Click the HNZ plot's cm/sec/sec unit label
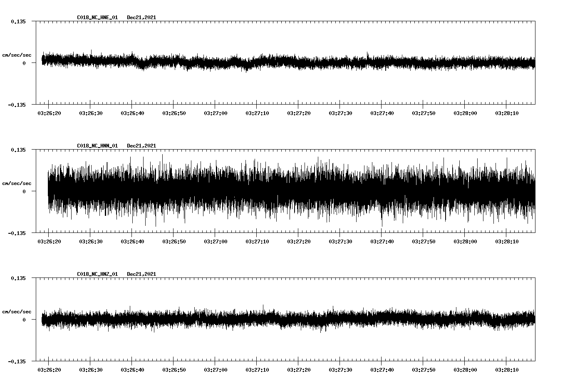 [x=17, y=312]
